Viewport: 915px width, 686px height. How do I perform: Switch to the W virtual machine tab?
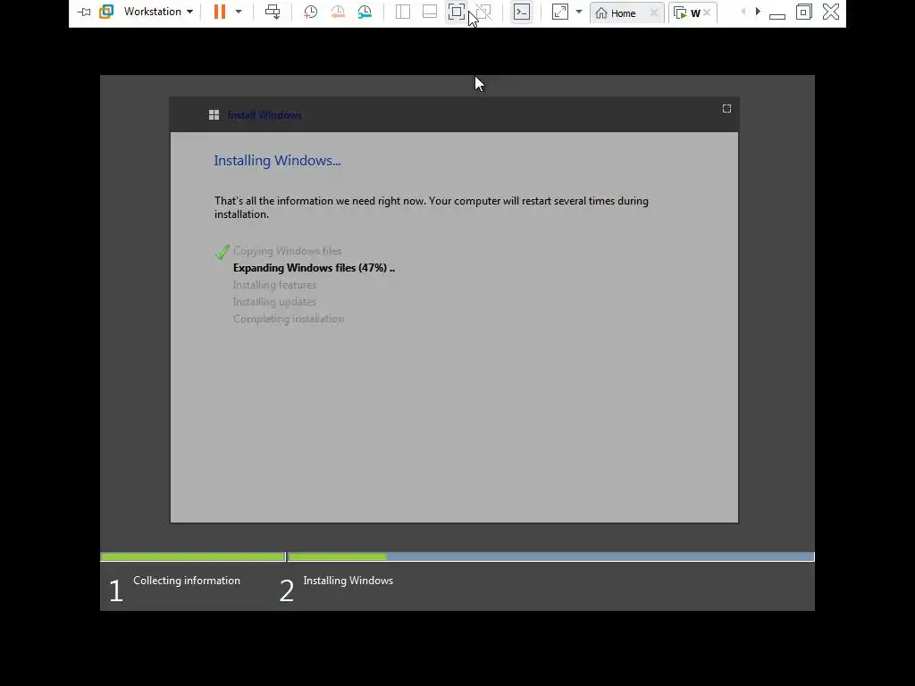687,13
